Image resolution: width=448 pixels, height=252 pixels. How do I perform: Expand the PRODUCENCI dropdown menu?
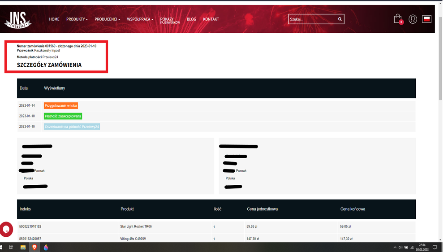tap(107, 19)
